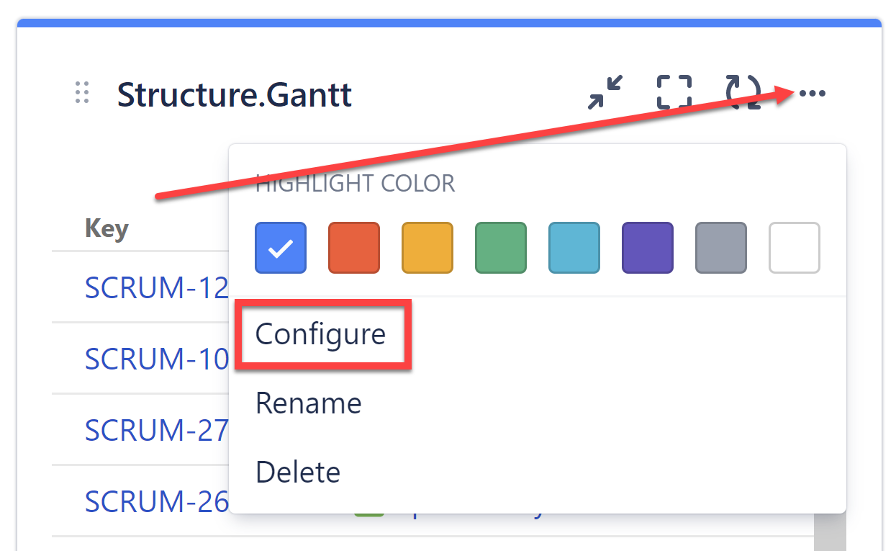
Task: Open the gadget's more options menu
Action: click(811, 93)
